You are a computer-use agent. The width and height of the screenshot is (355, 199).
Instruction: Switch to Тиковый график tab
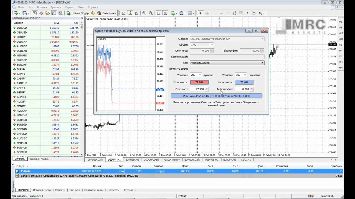(x=39, y=159)
